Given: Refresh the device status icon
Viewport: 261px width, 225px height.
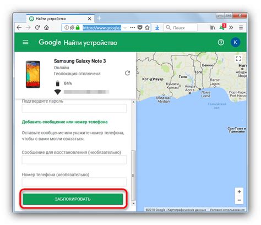Looking at the screenshot, I should (127, 73).
